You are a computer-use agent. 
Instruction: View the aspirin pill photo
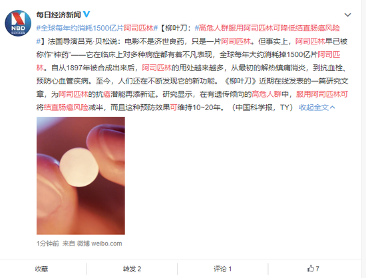coord(81,176)
